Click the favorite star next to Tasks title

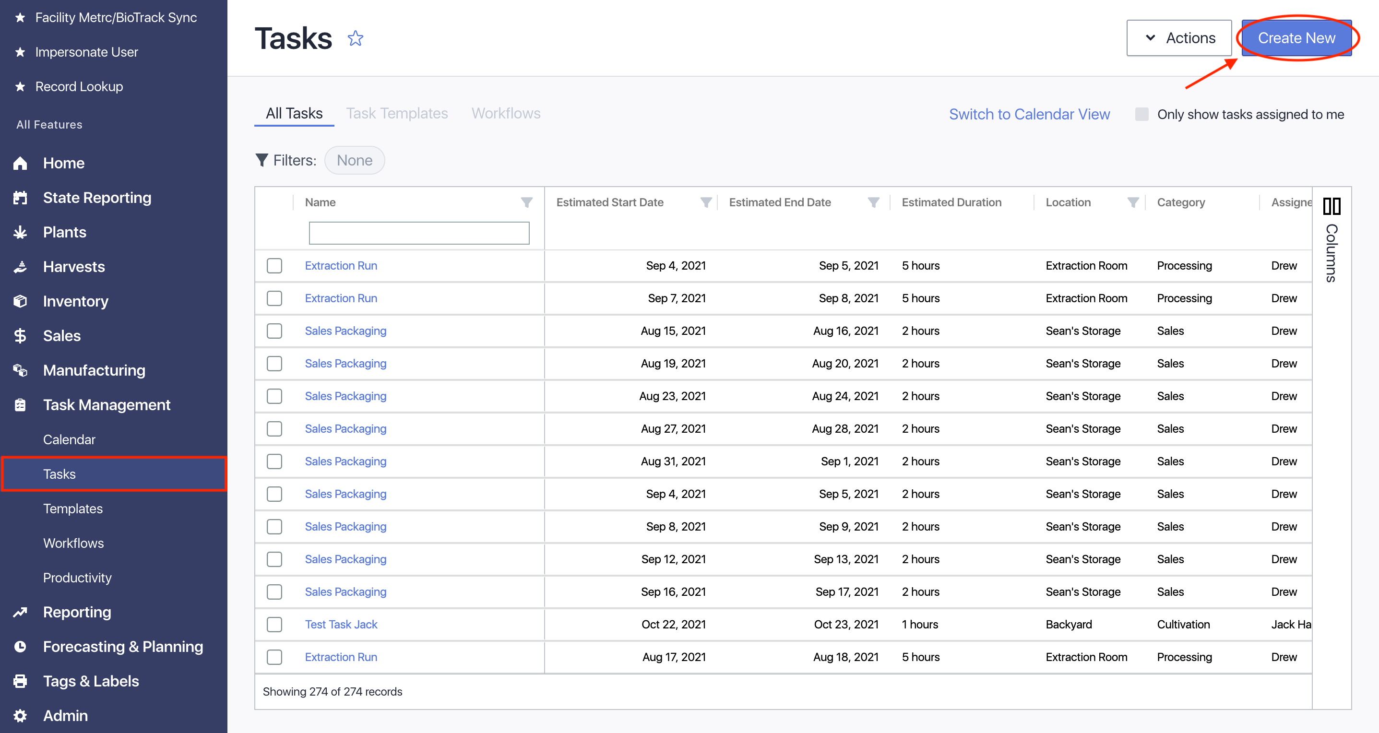355,38
